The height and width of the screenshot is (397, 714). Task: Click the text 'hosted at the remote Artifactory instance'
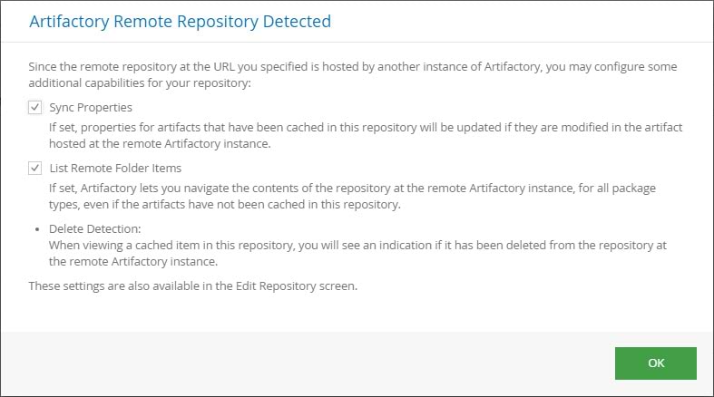click(x=160, y=145)
